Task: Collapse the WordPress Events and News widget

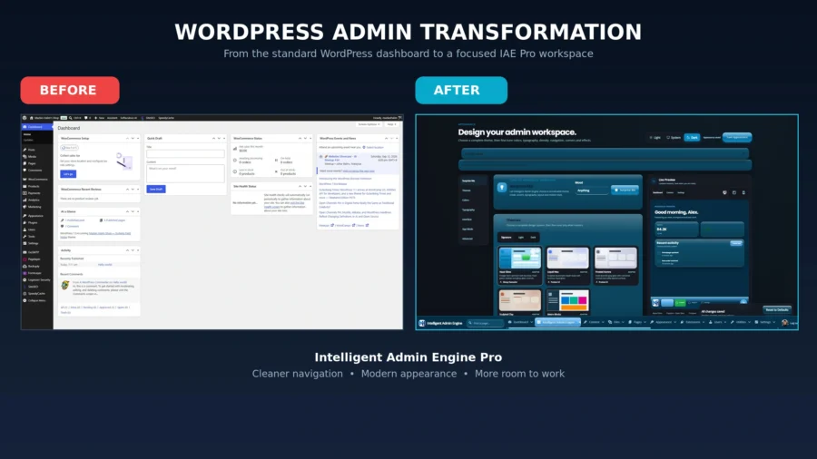Action: [397, 139]
